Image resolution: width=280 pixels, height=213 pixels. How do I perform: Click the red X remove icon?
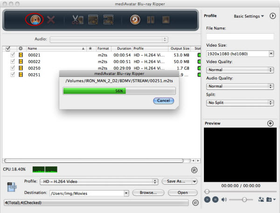51,20
